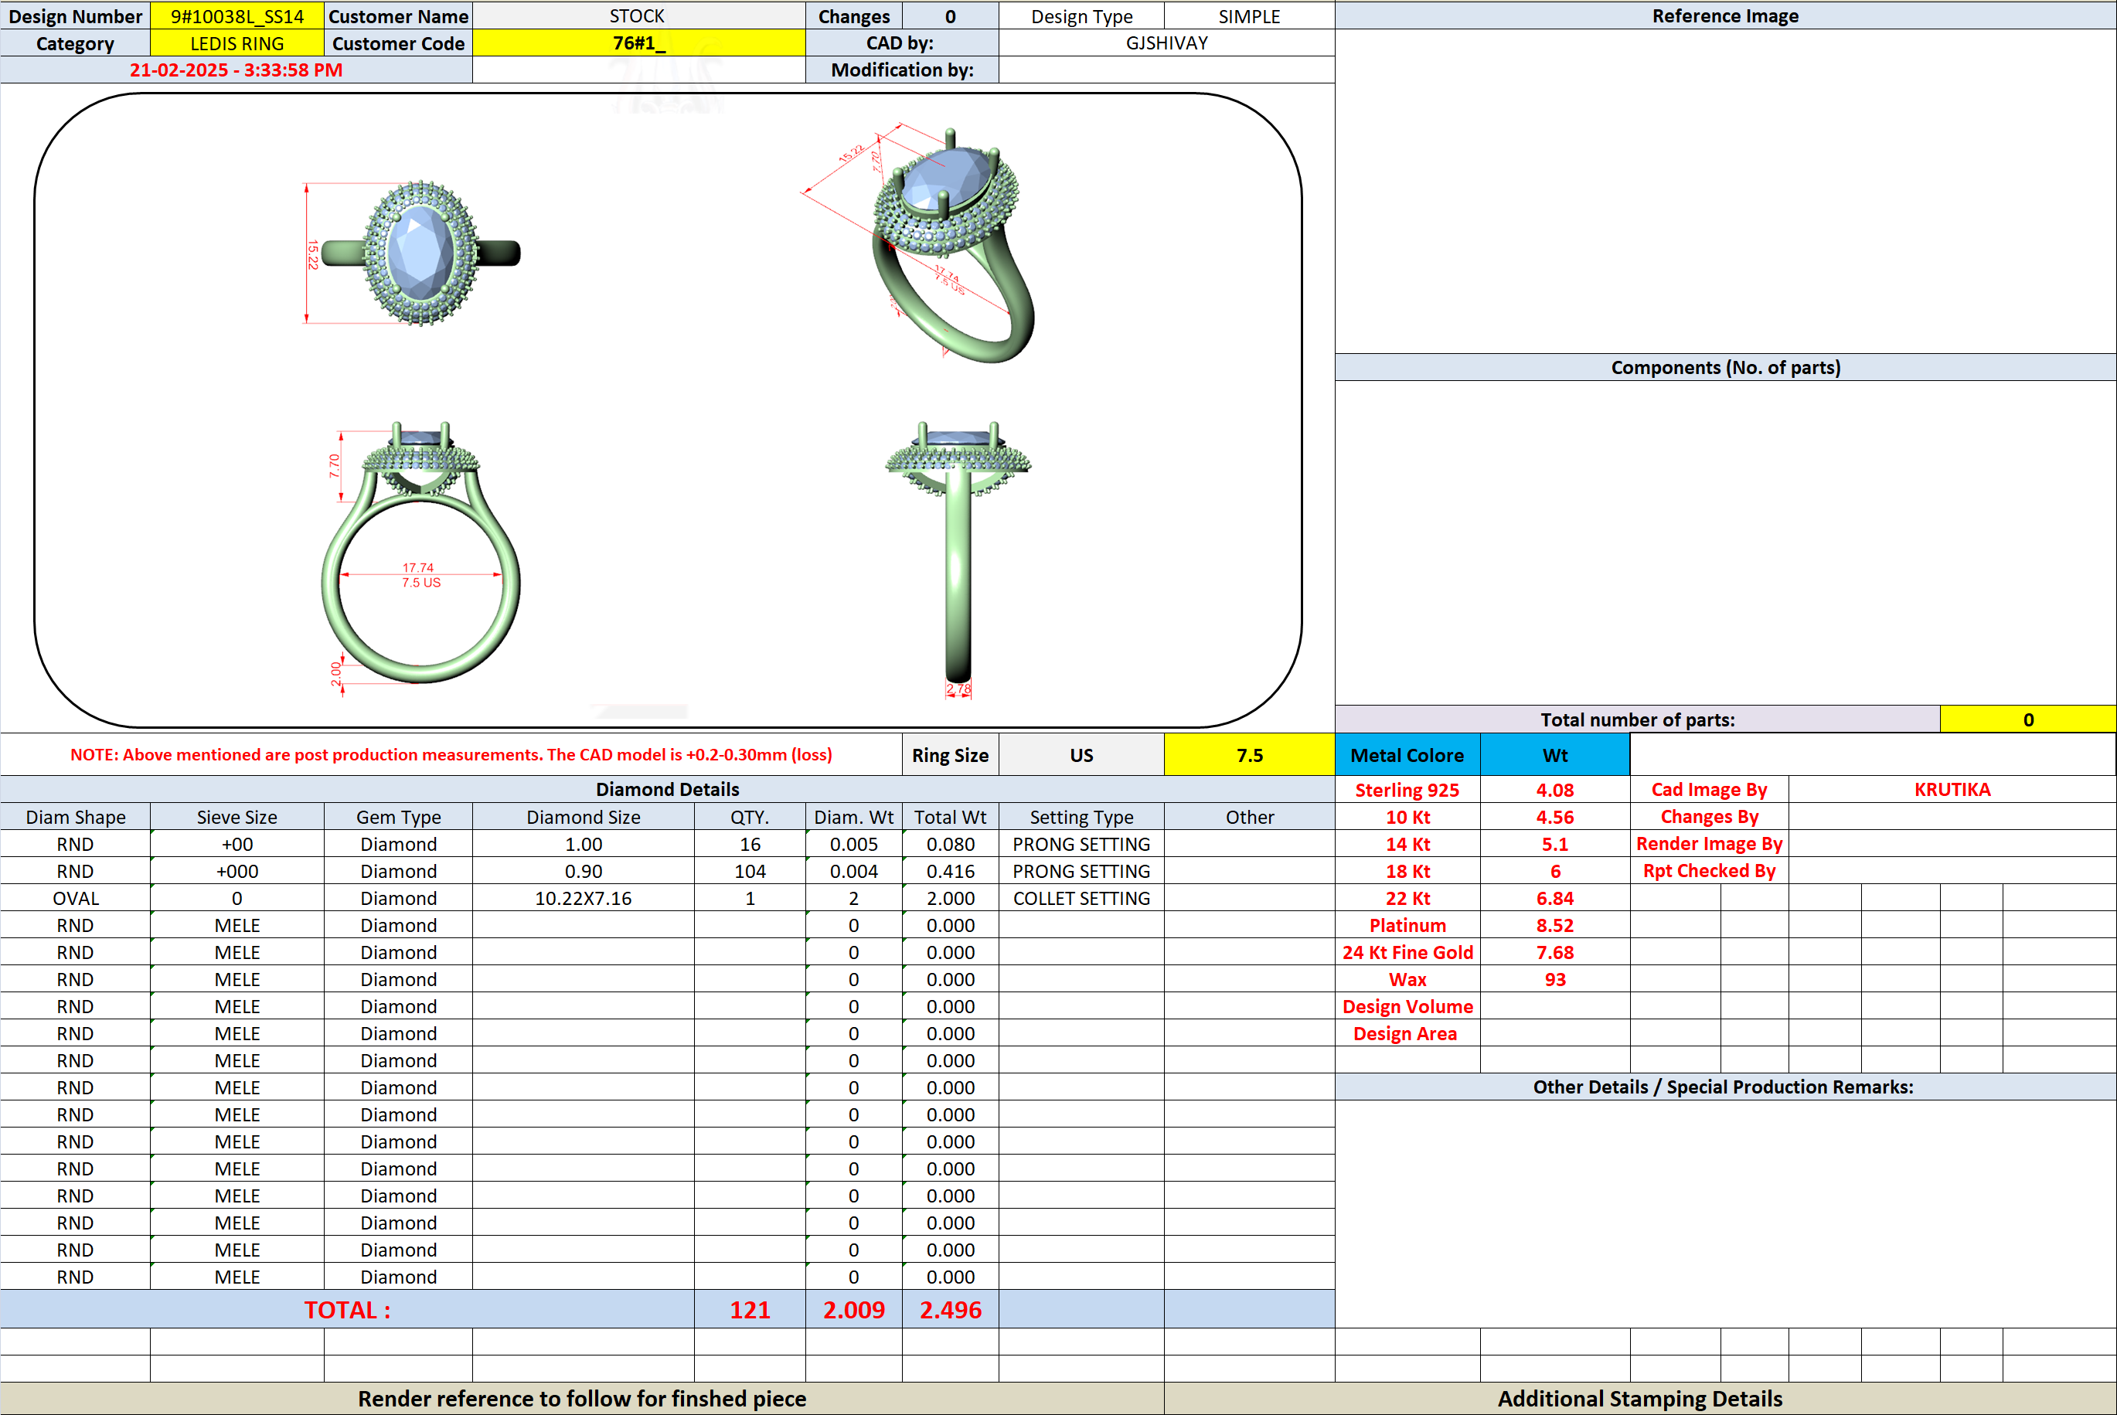Image resolution: width=2117 pixels, height=1415 pixels.
Task: Click the Setting Type column header
Action: pos(1081,817)
